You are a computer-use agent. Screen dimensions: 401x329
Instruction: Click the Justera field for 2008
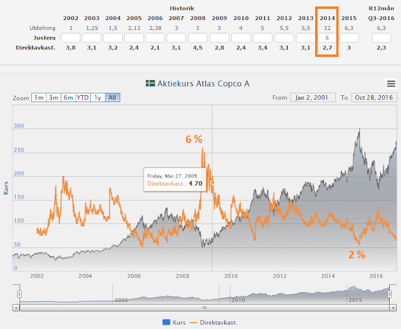pos(198,38)
